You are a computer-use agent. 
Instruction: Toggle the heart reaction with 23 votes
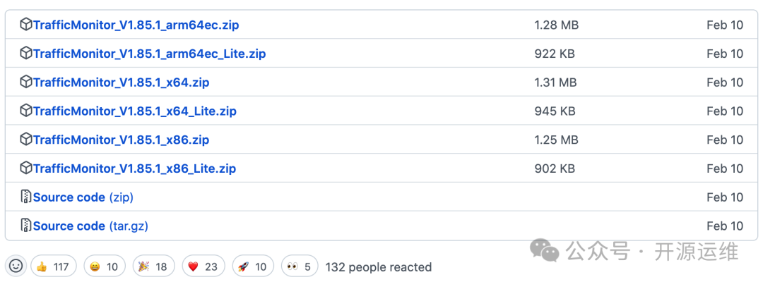tap(203, 266)
